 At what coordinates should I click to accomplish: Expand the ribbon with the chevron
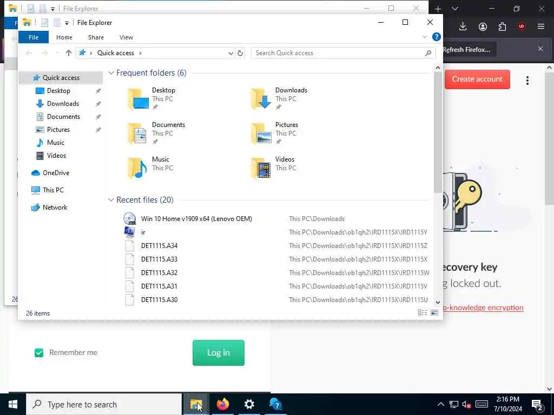tap(424, 37)
